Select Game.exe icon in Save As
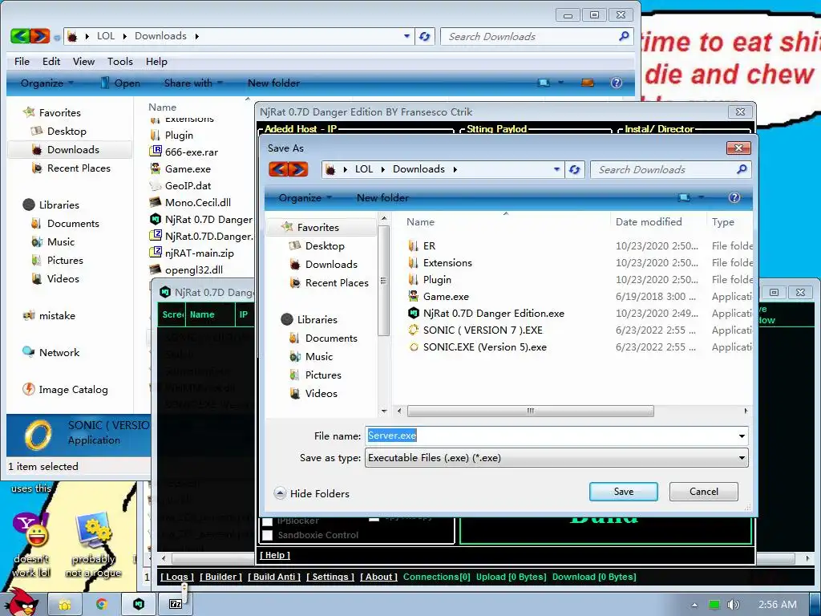 pyautogui.click(x=413, y=296)
